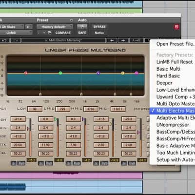Go to previous Waves preset with left arrow
The height and width of the screenshot is (195, 195).
click(x=112, y=40)
